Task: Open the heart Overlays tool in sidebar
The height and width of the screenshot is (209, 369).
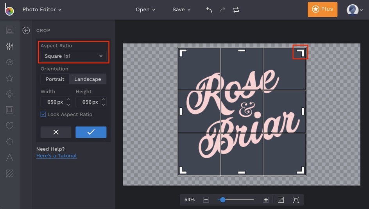Action: [10, 126]
